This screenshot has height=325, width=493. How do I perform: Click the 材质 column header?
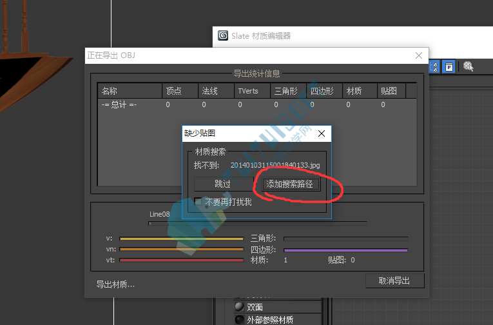click(360, 91)
